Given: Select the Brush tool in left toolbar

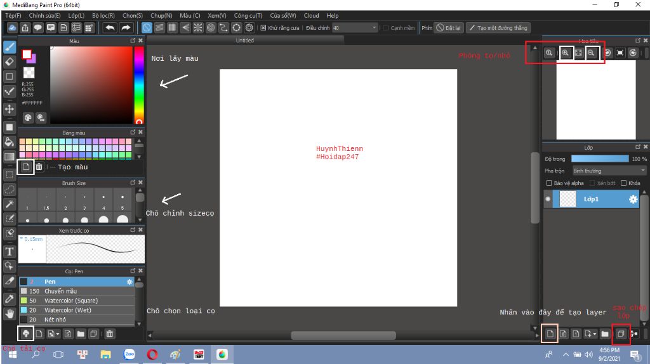Looking at the screenshot, I should click(10, 47).
